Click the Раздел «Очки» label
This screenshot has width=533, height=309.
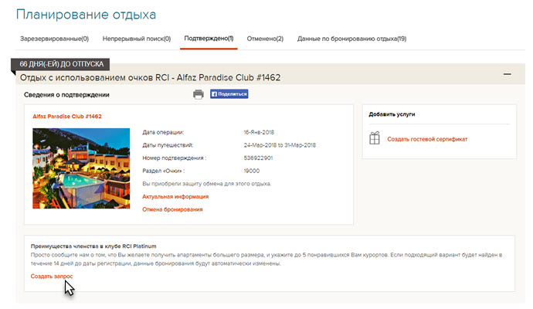click(x=164, y=171)
